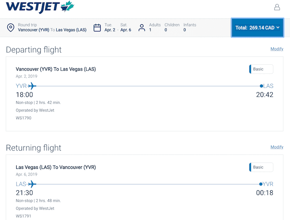
Task: Select the Basic fare tag on returning flight
Action: coord(261,167)
